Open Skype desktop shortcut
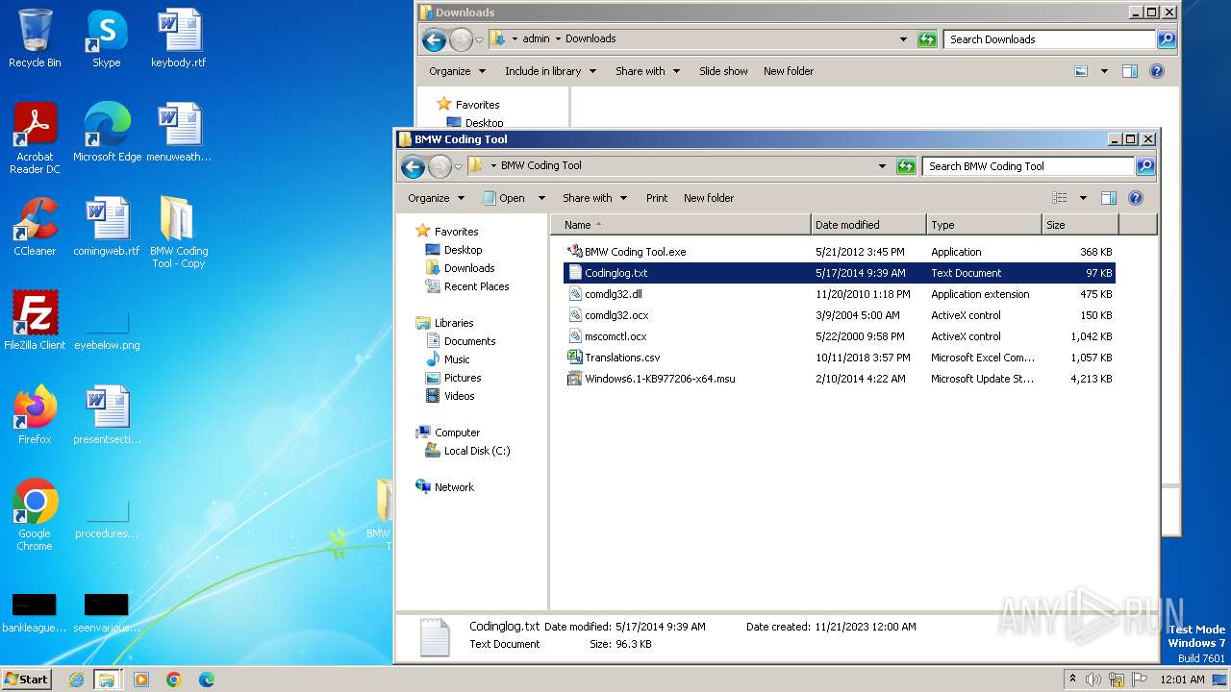This screenshot has width=1231, height=692. coord(106,39)
